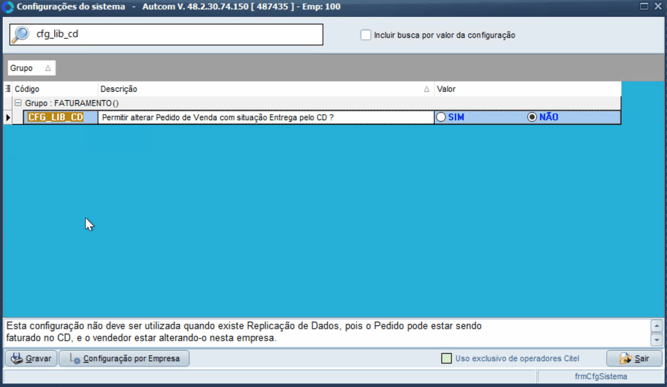667x387 pixels.
Task: Select the NÃO radio option
Action: (532, 117)
